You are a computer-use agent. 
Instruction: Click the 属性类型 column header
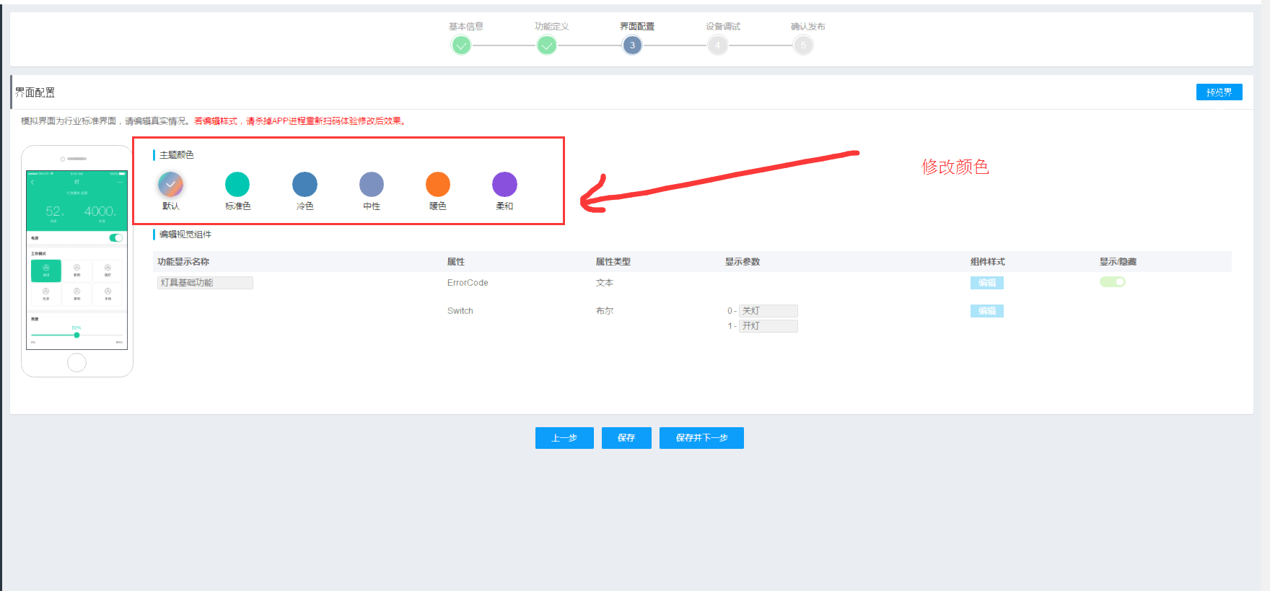pos(613,262)
